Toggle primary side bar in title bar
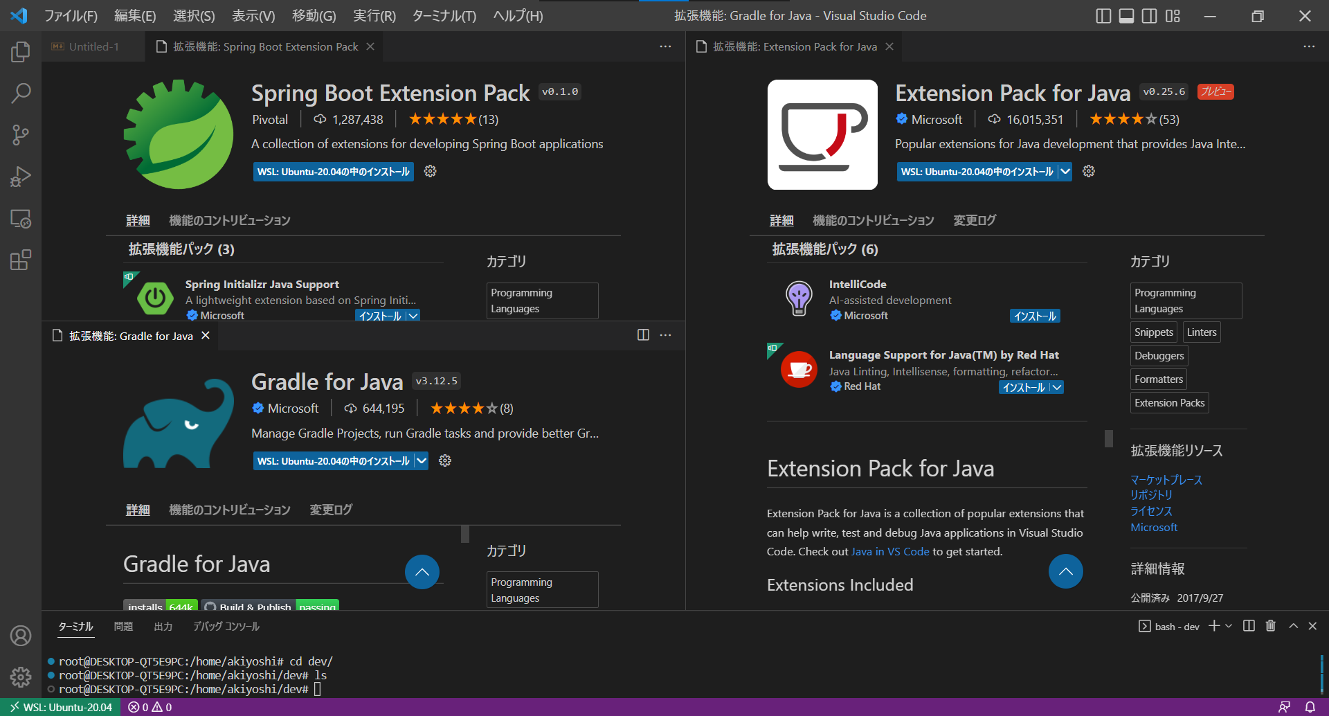 pos(1104,16)
